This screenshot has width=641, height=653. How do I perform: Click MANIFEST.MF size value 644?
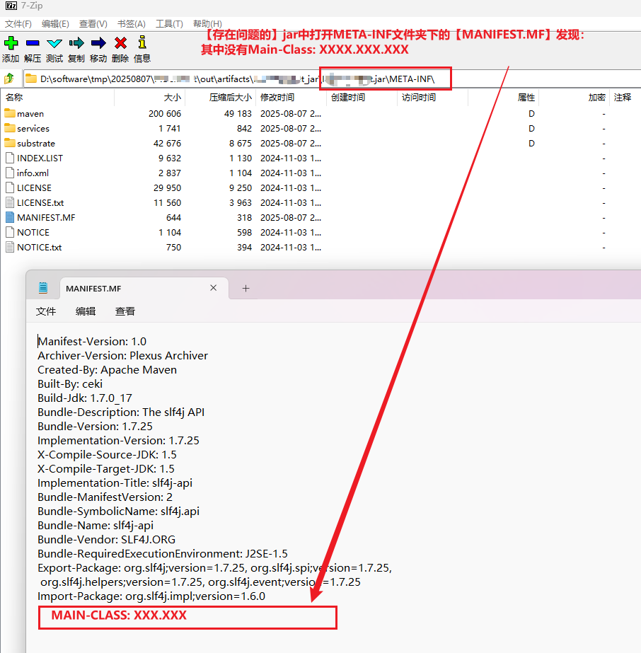(173, 217)
